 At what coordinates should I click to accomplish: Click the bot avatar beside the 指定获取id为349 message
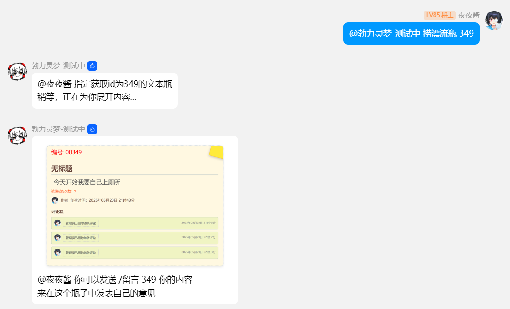click(x=17, y=72)
